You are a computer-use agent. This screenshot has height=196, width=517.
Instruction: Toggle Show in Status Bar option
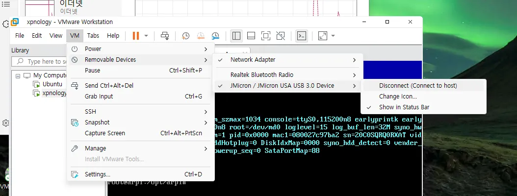423,107
